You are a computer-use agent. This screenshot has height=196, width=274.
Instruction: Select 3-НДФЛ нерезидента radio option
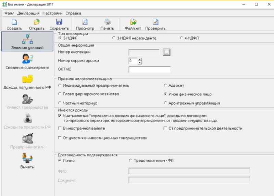tap(114, 38)
